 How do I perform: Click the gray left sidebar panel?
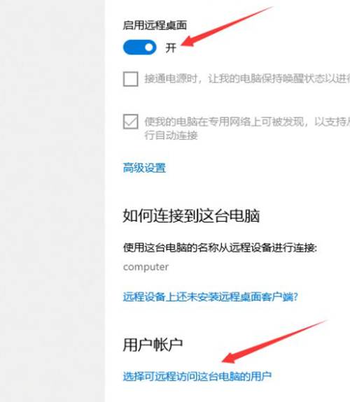point(52,201)
